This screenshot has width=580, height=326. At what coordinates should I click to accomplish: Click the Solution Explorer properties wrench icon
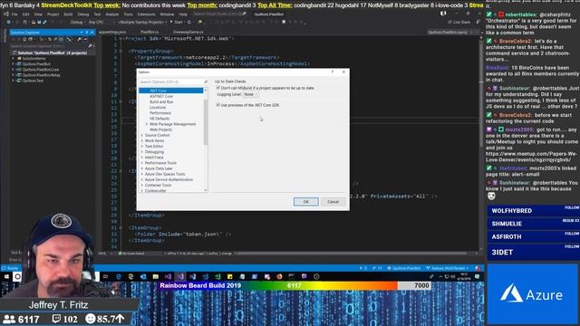click(x=79, y=39)
